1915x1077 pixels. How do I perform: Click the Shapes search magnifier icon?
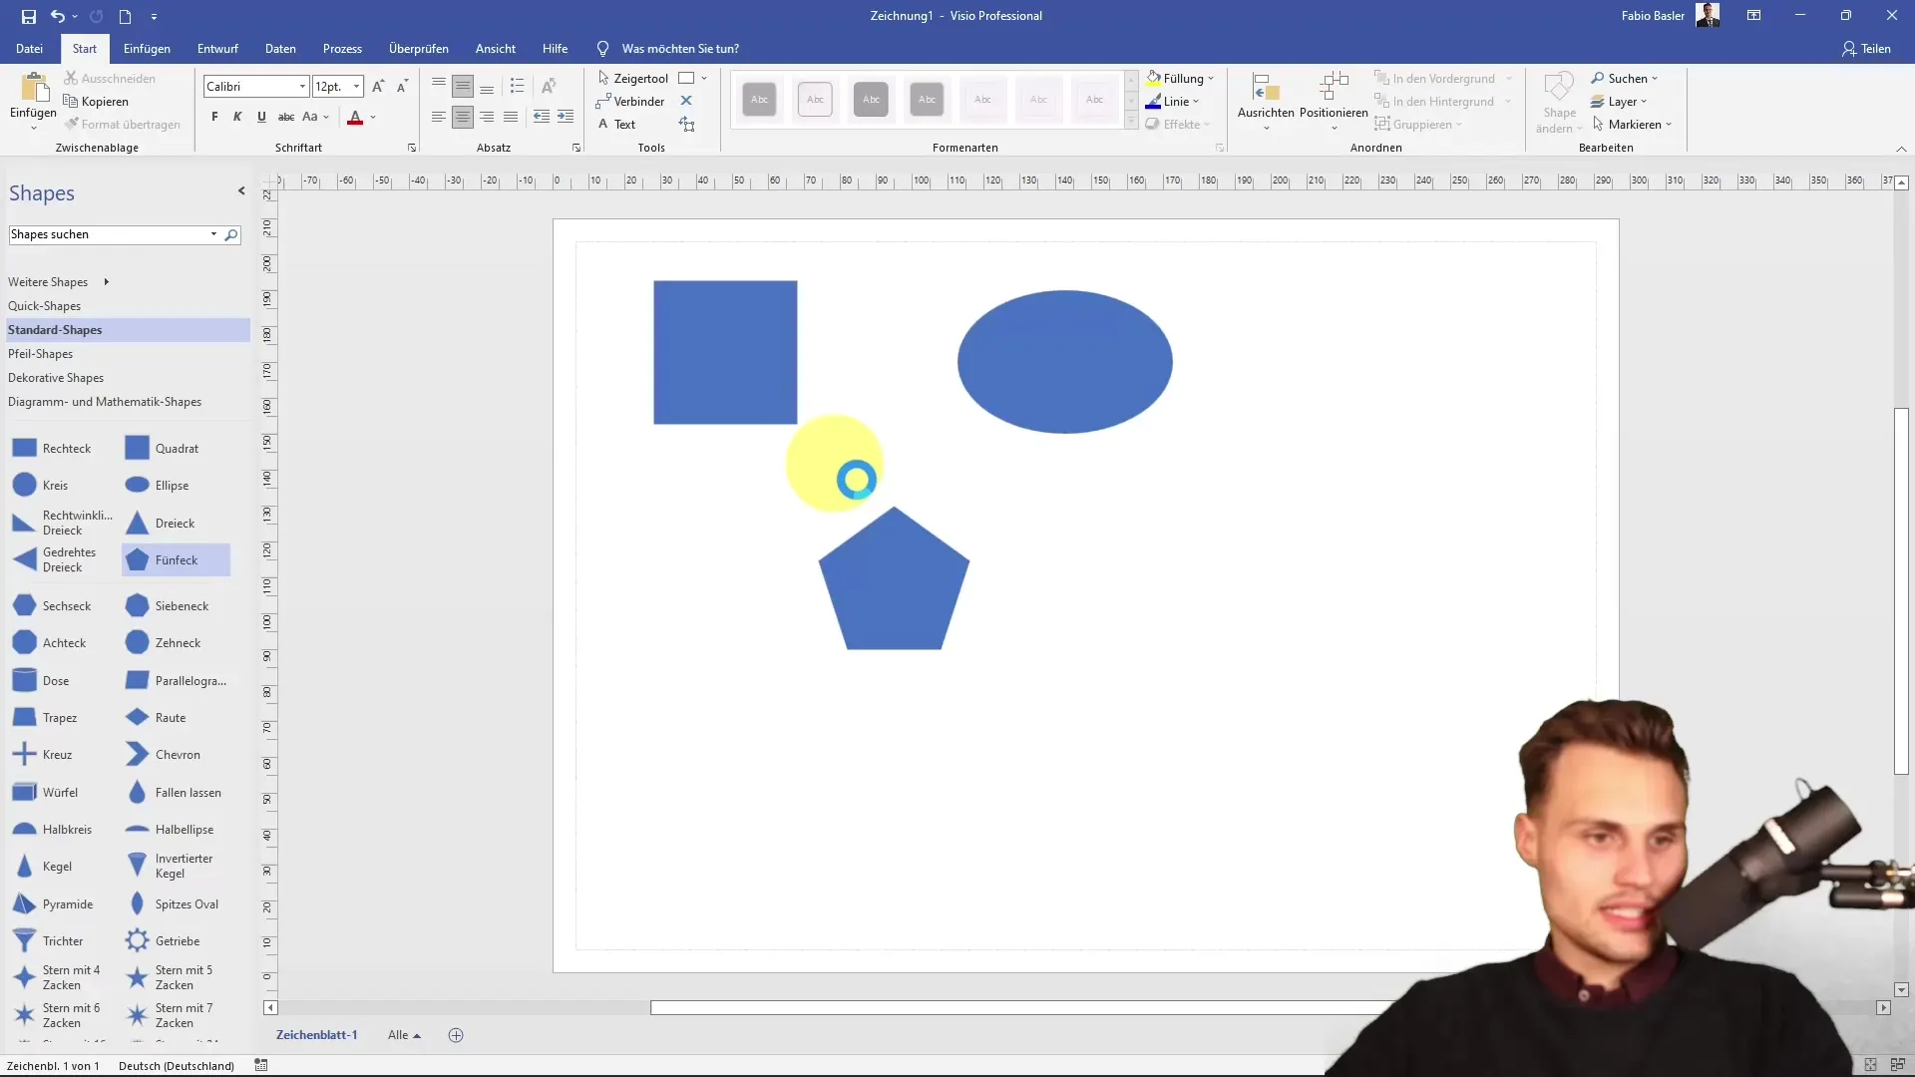[x=231, y=234]
